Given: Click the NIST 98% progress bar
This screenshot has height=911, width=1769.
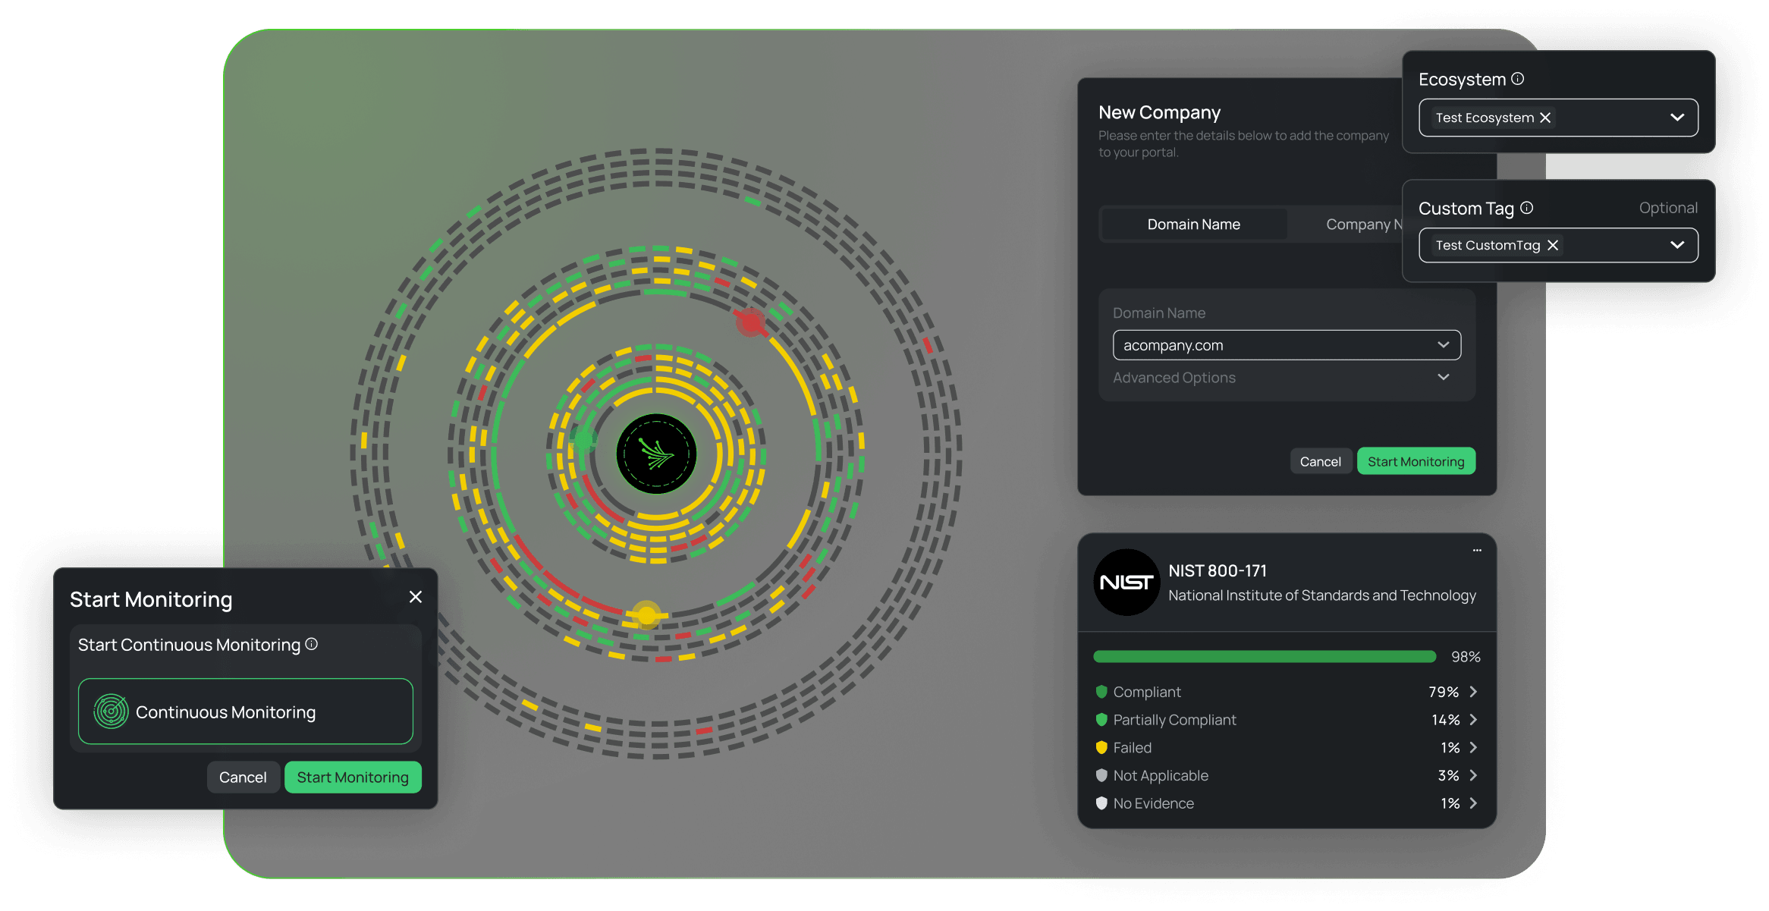Looking at the screenshot, I should [1264, 657].
